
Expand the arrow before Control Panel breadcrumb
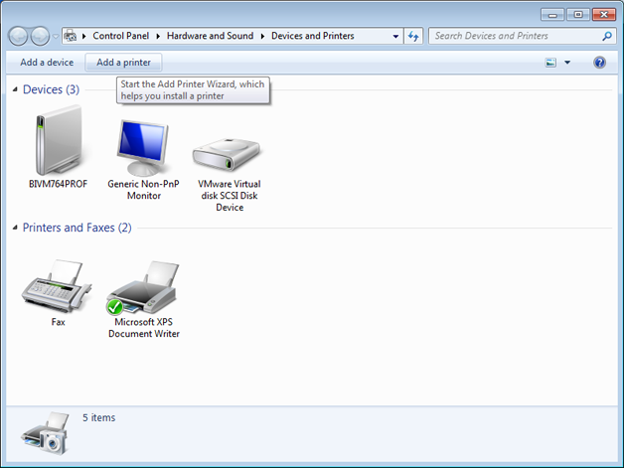coord(84,36)
